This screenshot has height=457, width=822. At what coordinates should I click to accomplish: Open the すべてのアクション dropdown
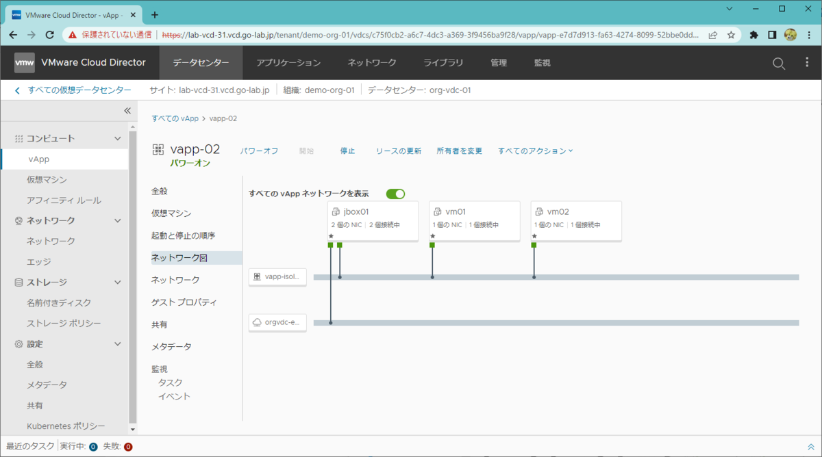(x=535, y=151)
